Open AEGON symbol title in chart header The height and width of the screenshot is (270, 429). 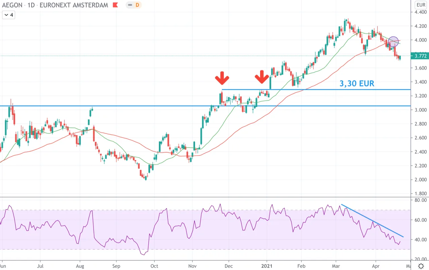point(12,5)
